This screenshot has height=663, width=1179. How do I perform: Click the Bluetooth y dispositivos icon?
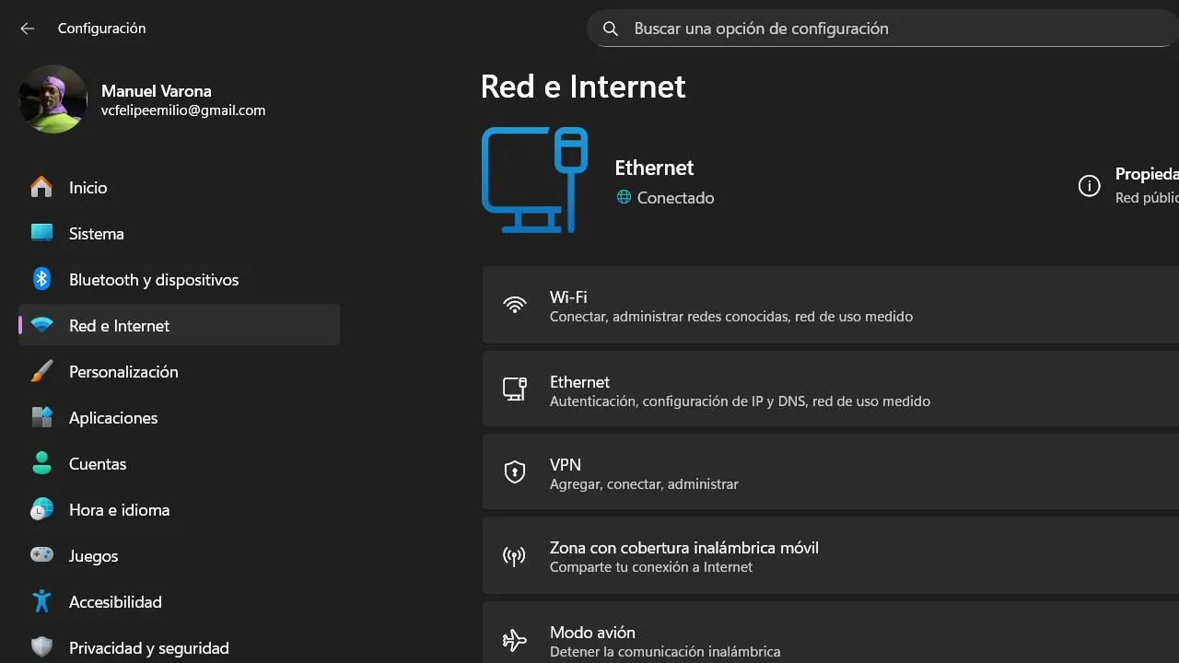[41, 280]
